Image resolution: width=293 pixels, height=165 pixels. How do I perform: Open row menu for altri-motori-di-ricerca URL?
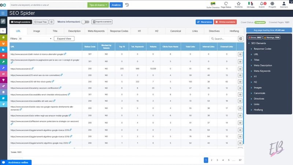click(x=240, y=54)
